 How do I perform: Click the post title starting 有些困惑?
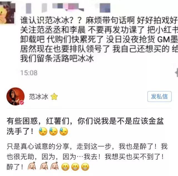[85, 126]
